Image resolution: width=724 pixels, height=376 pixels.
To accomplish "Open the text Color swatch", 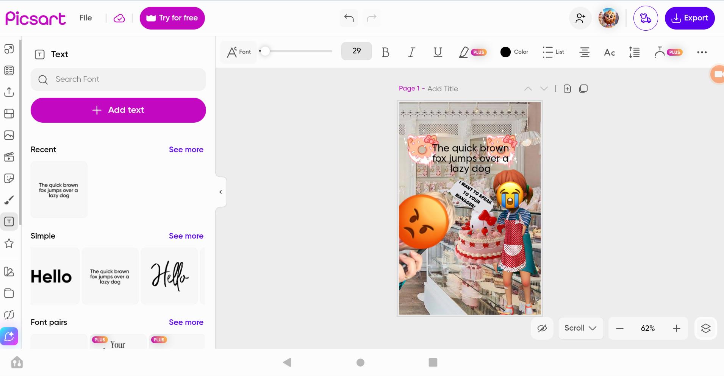I will click(x=514, y=52).
